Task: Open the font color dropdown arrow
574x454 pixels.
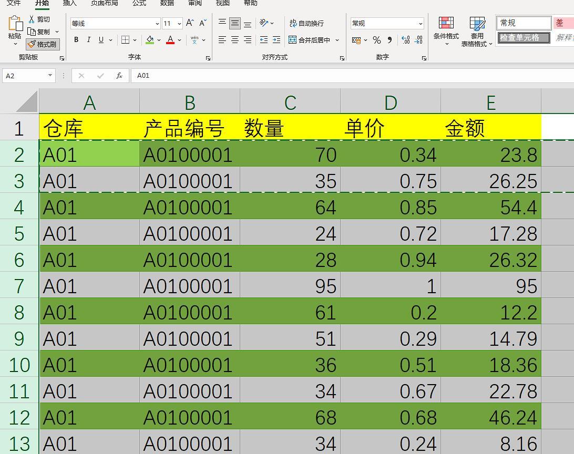Action: (x=179, y=40)
